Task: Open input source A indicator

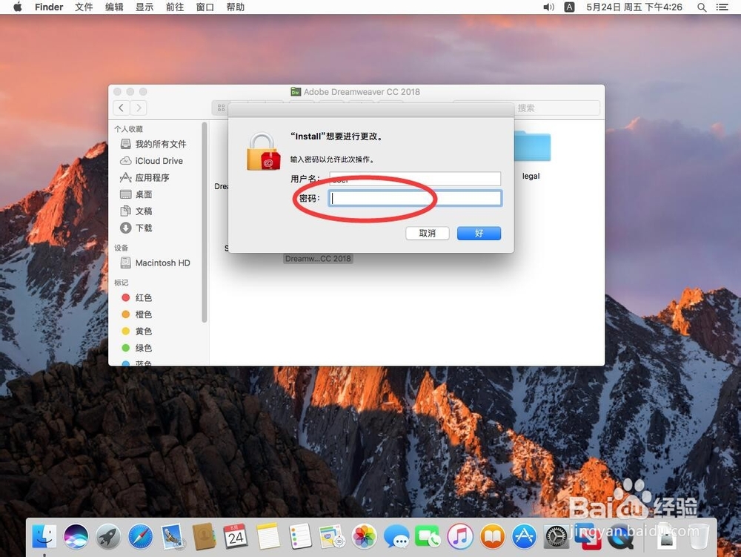Action: (569, 7)
